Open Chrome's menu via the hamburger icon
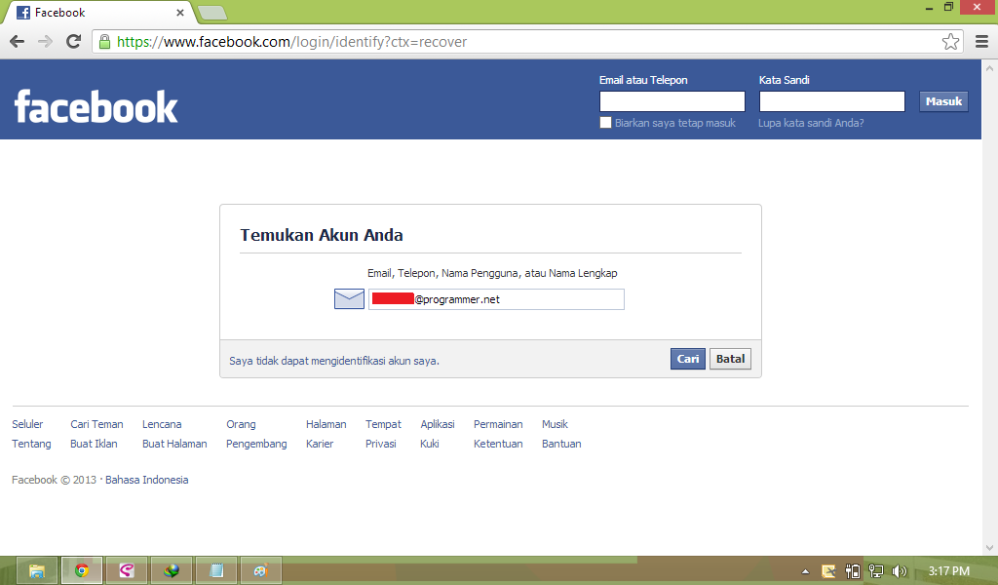Image resolution: width=998 pixels, height=585 pixels. (981, 42)
